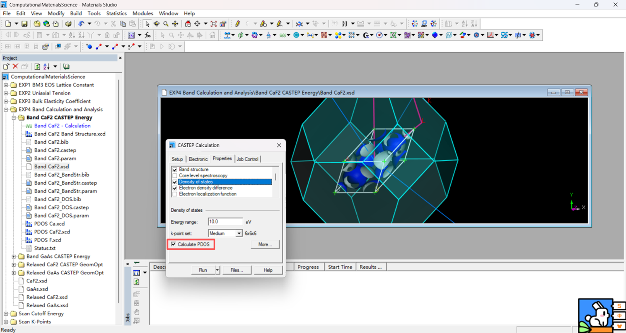Click the Run button in CASTEP dialog
626x333 pixels.
coord(203,270)
